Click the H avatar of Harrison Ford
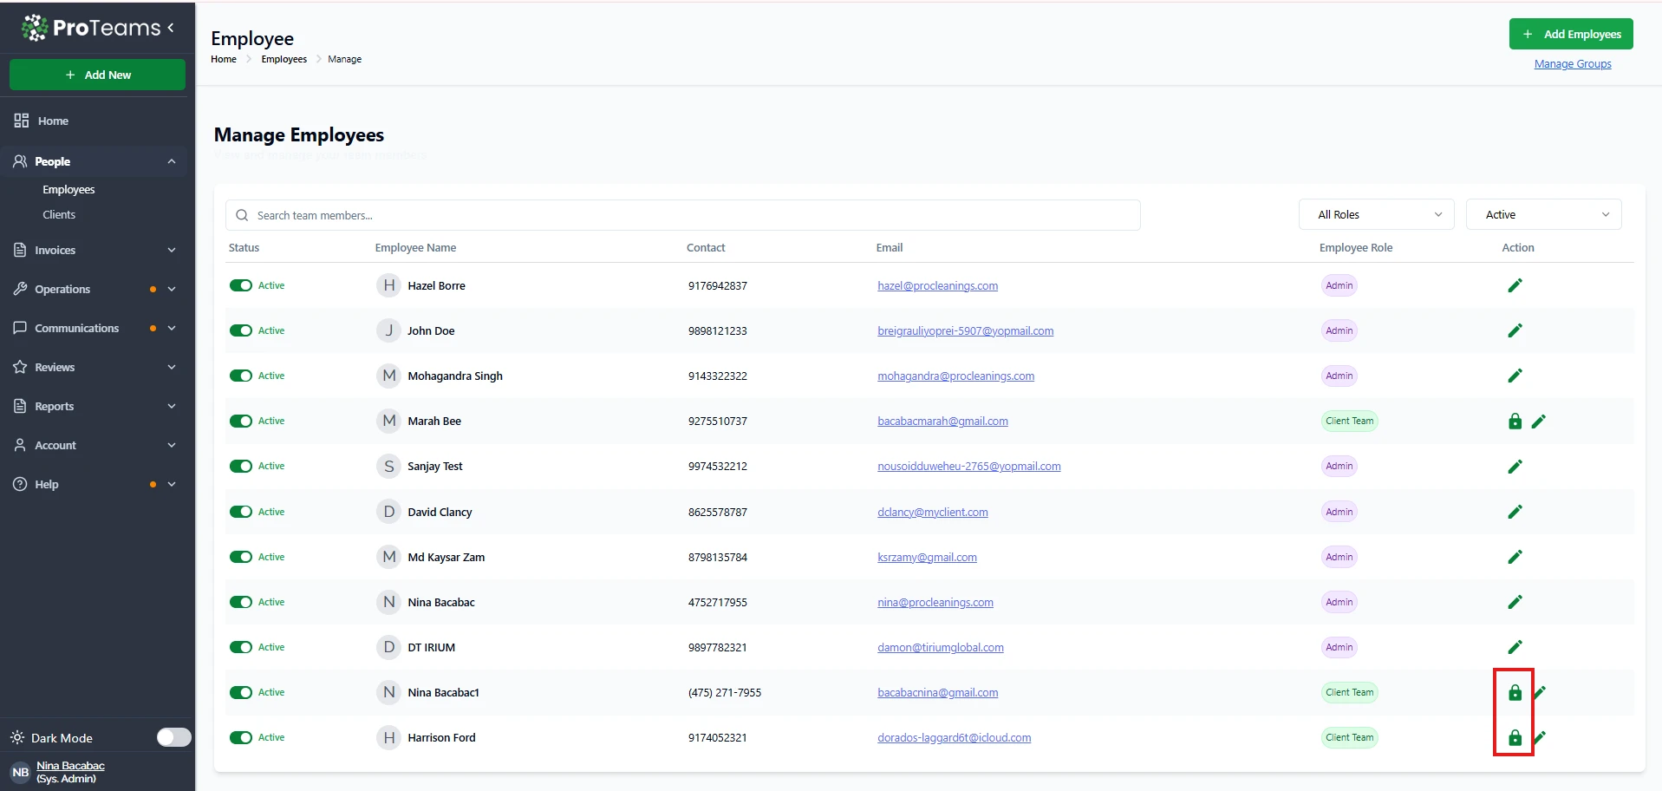The height and width of the screenshot is (791, 1662). [x=388, y=738]
